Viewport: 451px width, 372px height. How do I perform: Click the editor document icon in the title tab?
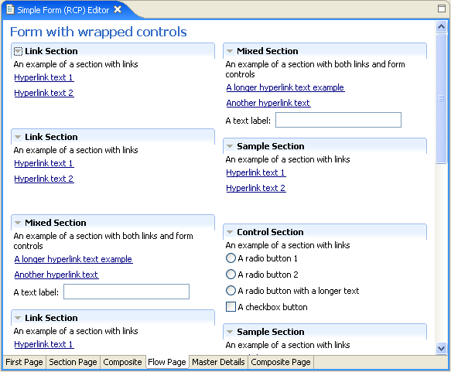click(10, 9)
